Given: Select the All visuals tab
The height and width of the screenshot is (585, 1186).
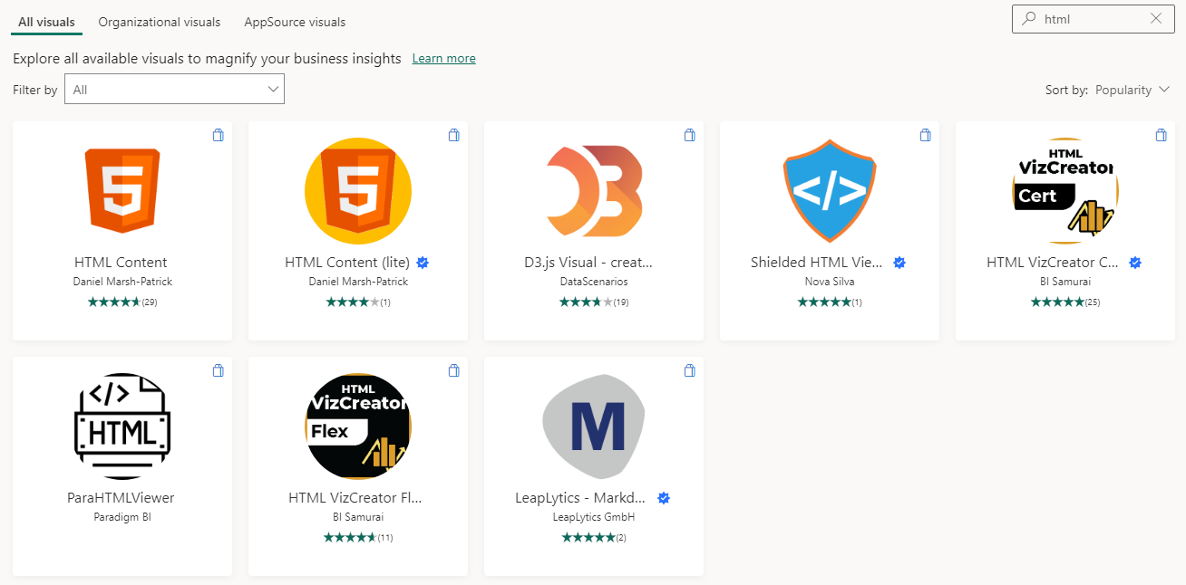Looking at the screenshot, I should click(x=46, y=22).
